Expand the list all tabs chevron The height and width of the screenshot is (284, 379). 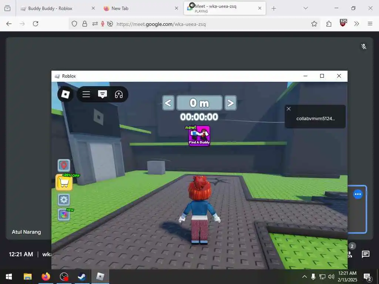(305, 9)
